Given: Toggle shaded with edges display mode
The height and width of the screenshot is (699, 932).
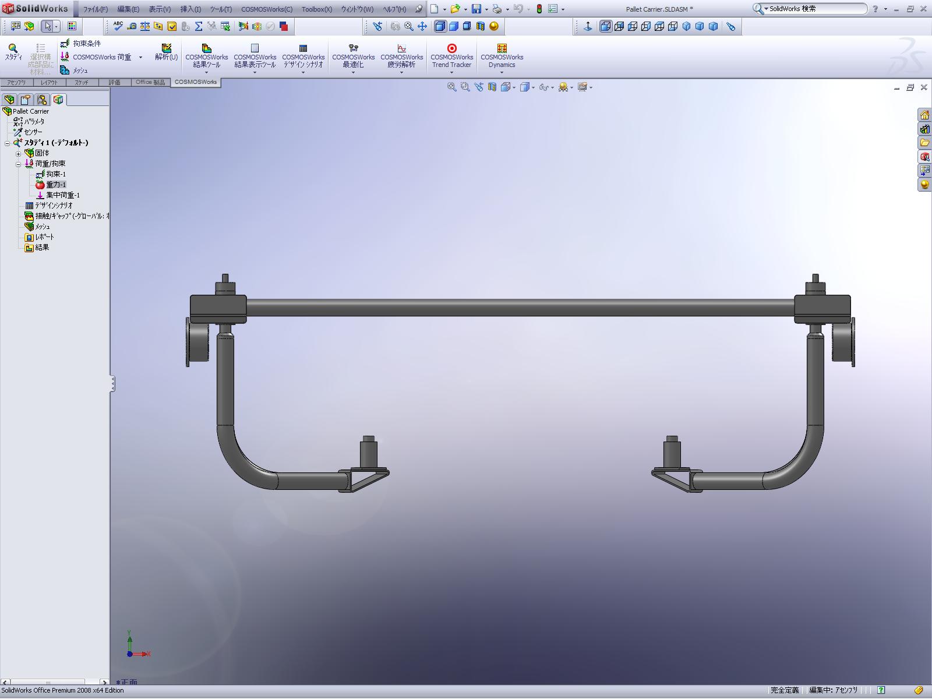Looking at the screenshot, I should 440,26.
